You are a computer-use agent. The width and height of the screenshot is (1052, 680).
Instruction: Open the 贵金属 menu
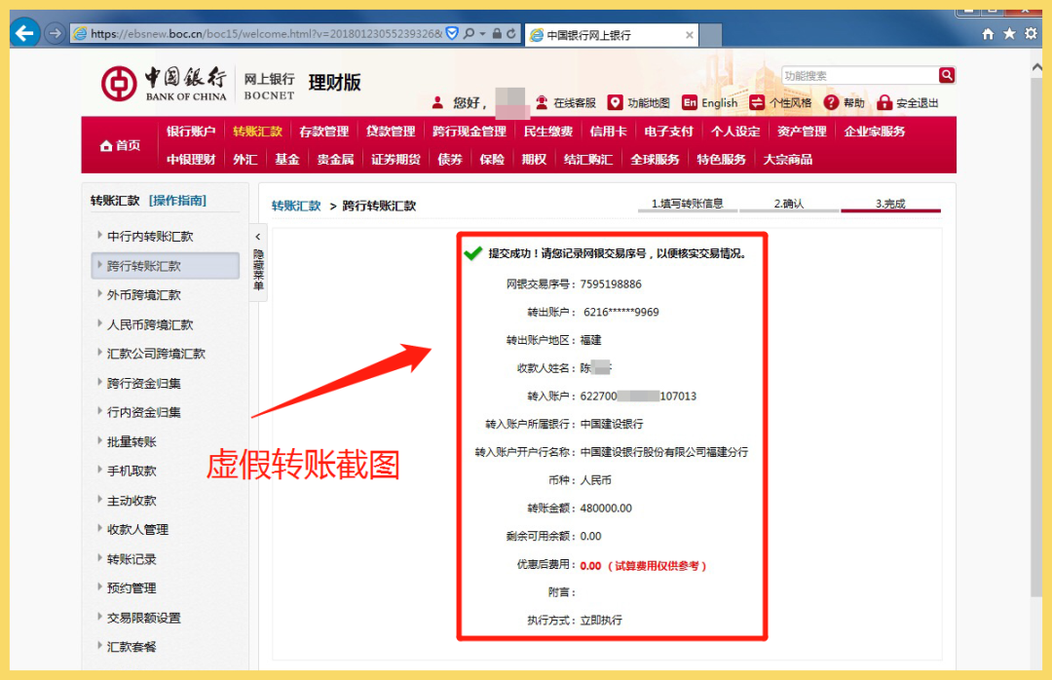[335, 159]
